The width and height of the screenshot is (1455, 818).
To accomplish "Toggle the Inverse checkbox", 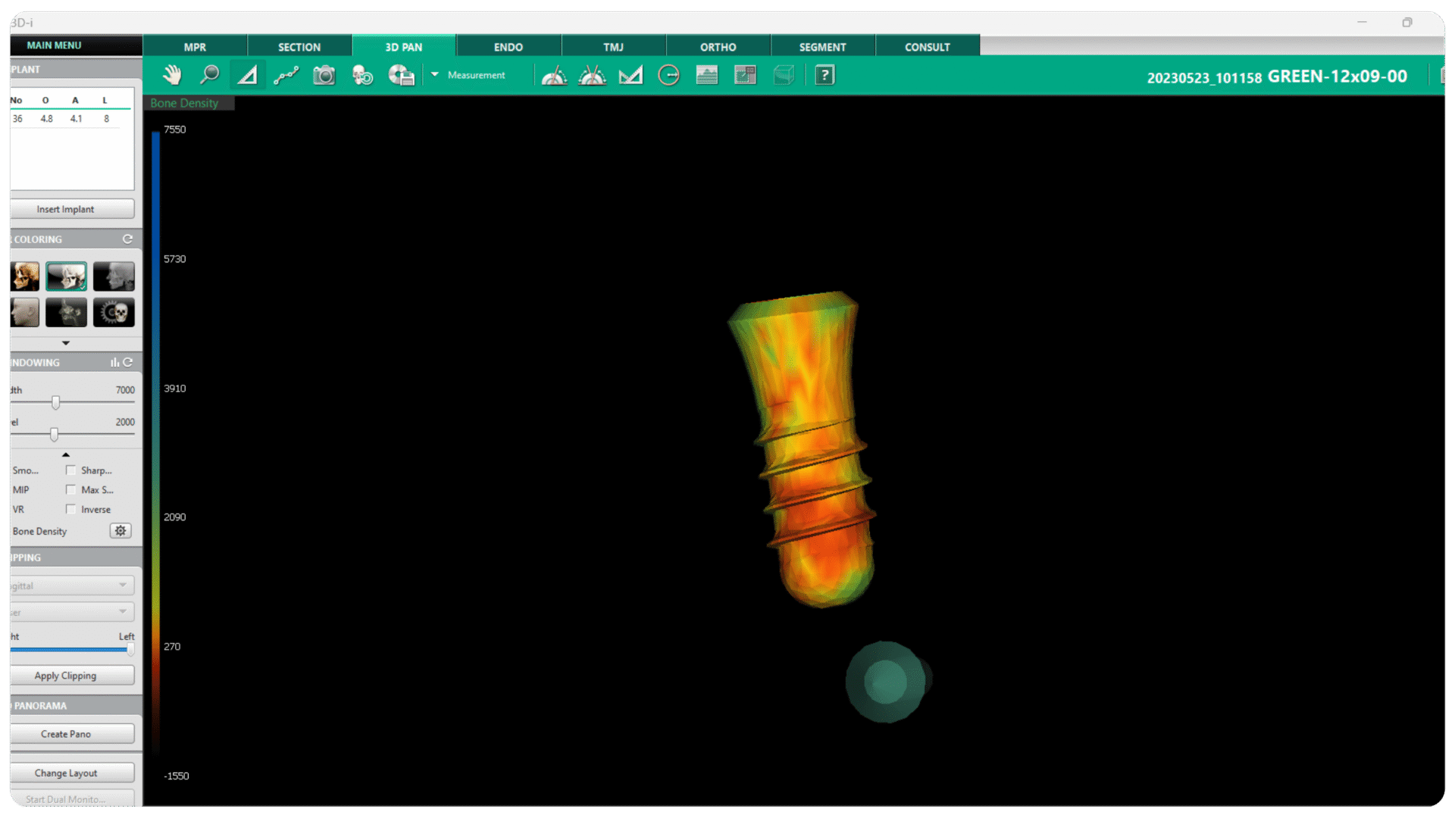I will [x=70, y=510].
